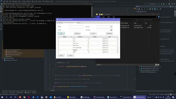Image resolution: width=176 pixels, height=99 pixels.
Task: Click IntelliJ Debug icon
Action: click(161, 4)
